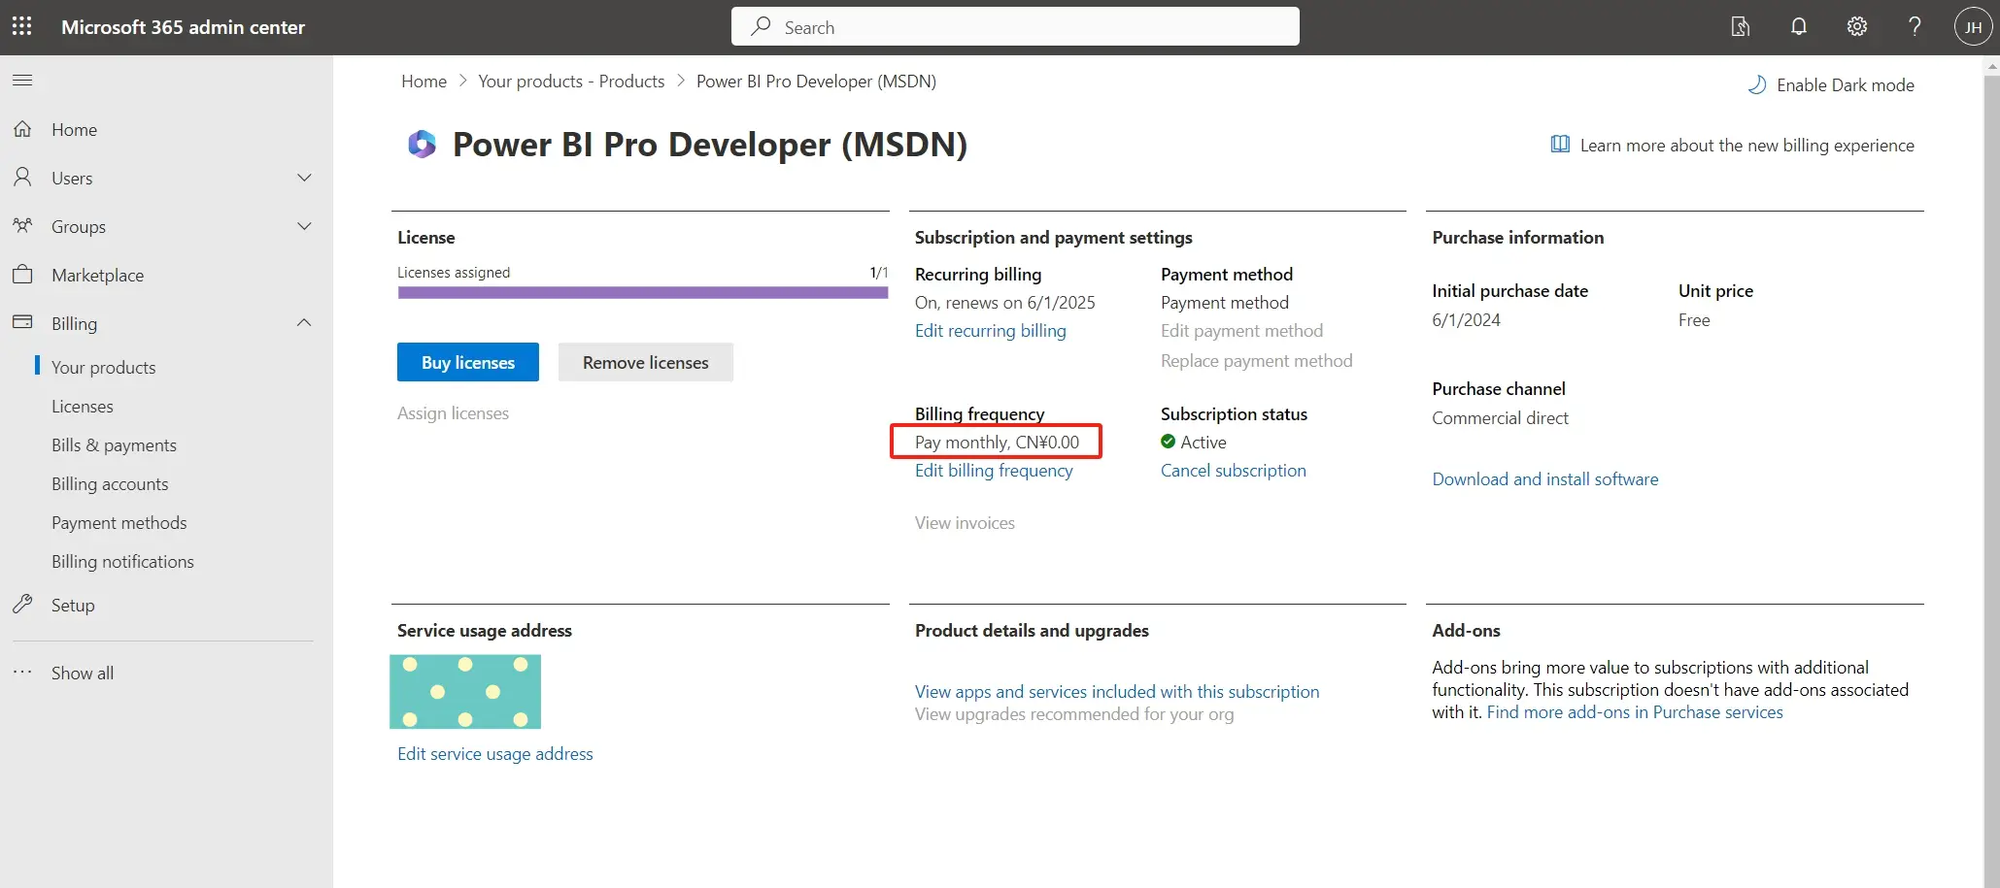Enable Dark mode
The image size is (2000, 888).
1830,85
